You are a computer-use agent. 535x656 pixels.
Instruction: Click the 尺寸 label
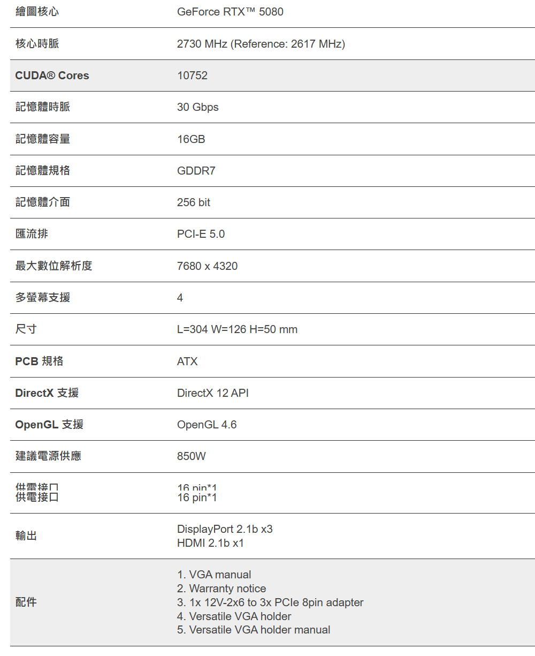point(26,329)
